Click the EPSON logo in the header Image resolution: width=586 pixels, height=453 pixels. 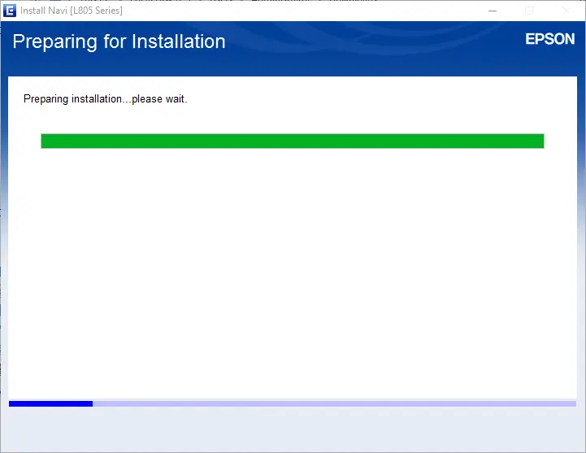click(549, 40)
